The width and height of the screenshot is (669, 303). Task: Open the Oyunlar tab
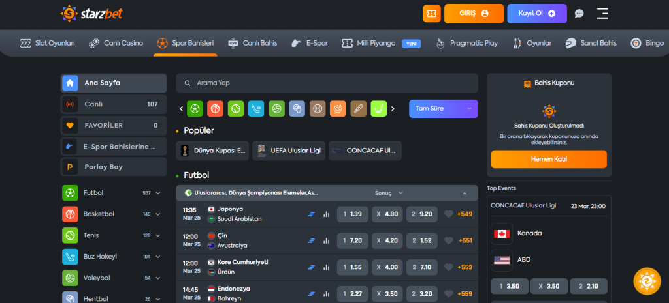point(532,43)
